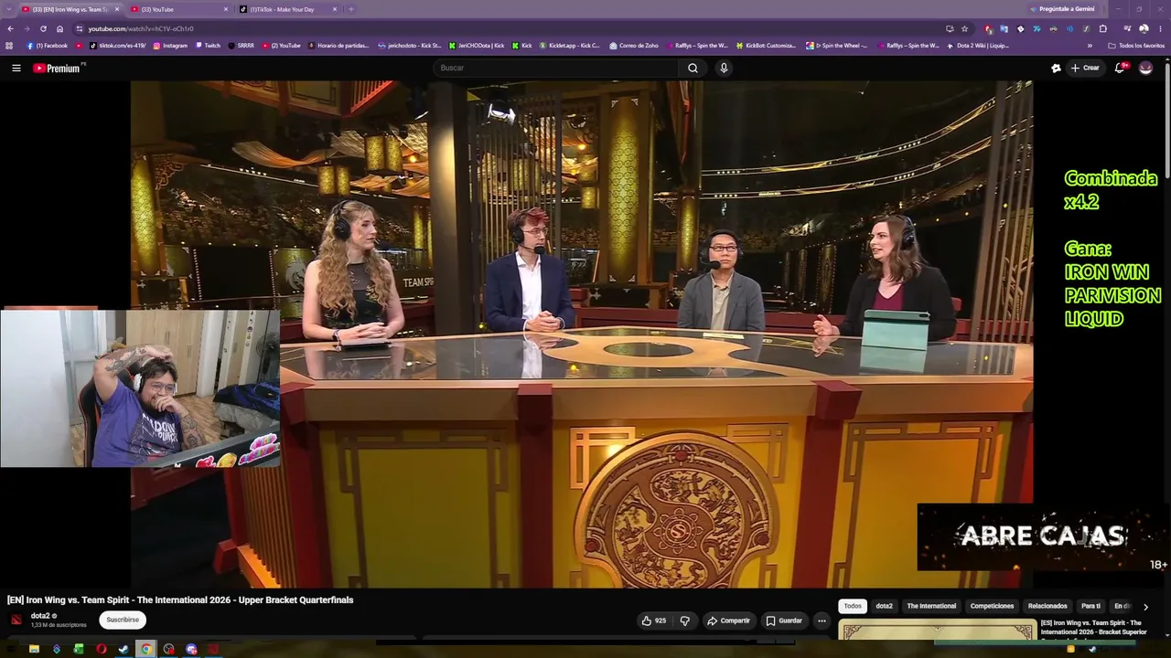Screen dimensions: 1171x658
Task: Open the recommended ES Iron Wing video thumbnail
Action: pos(938,630)
